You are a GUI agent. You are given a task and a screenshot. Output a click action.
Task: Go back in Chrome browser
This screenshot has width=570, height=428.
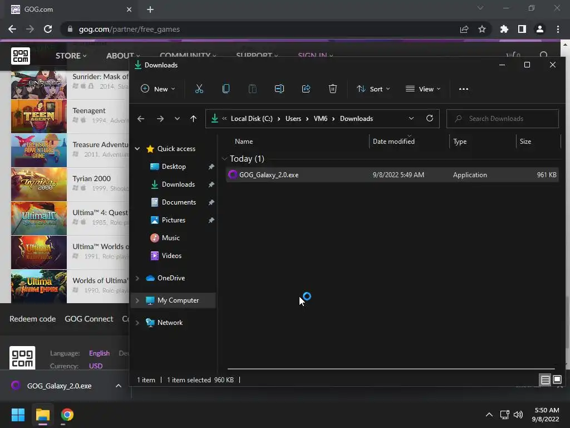12,29
